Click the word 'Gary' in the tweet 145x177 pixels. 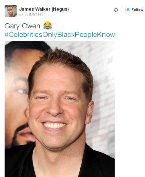12,26
